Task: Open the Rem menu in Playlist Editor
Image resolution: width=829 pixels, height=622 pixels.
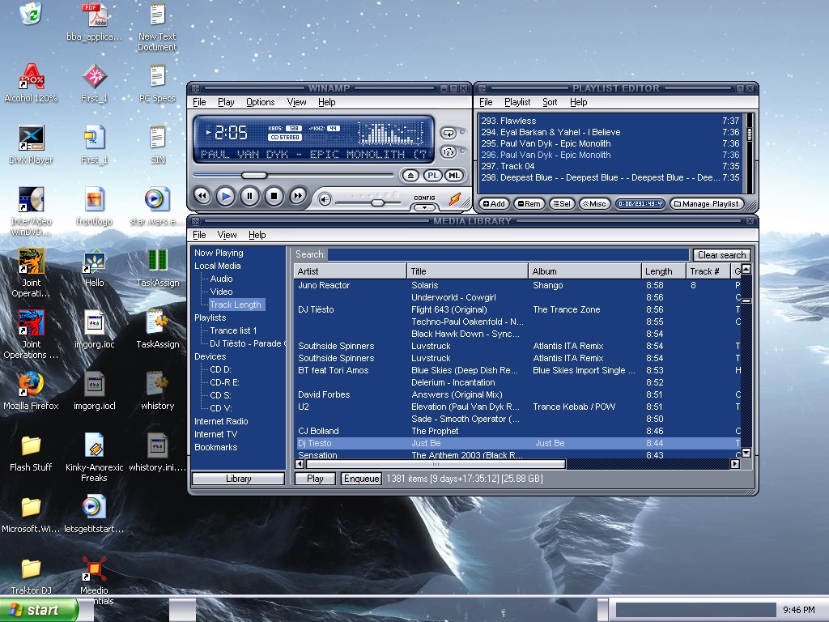Action: click(529, 203)
